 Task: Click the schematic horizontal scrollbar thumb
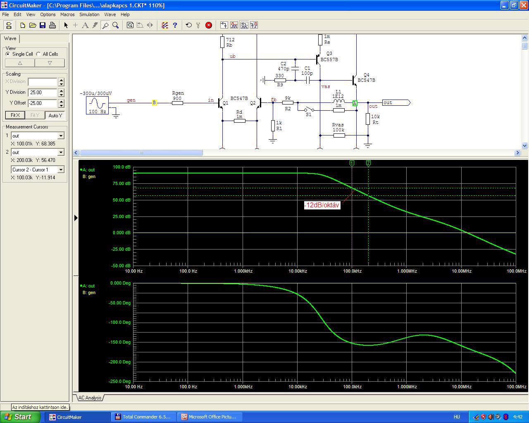pos(141,153)
